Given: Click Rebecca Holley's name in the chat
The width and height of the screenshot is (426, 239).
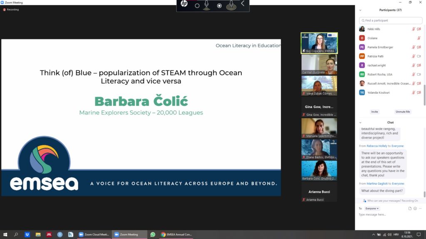Looking at the screenshot, I should pyautogui.click(x=377, y=146).
